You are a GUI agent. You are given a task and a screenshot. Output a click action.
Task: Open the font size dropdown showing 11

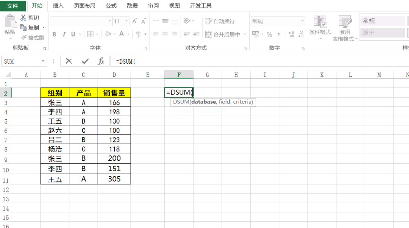[126, 22]
